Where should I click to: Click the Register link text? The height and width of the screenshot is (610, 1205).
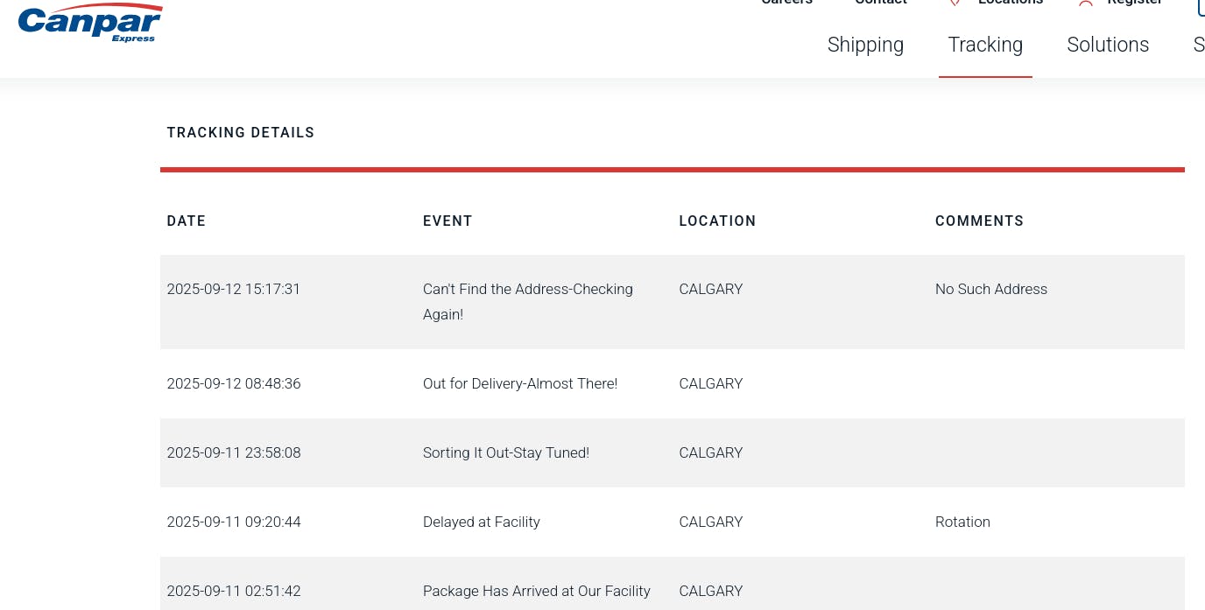(1135, 3)
